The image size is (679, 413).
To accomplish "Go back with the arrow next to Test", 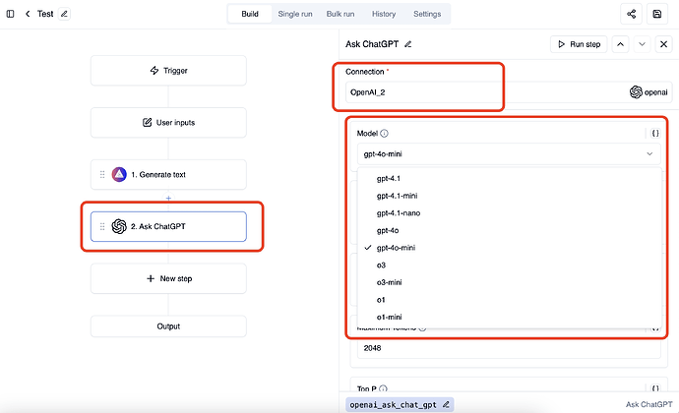I will point(28,14).
